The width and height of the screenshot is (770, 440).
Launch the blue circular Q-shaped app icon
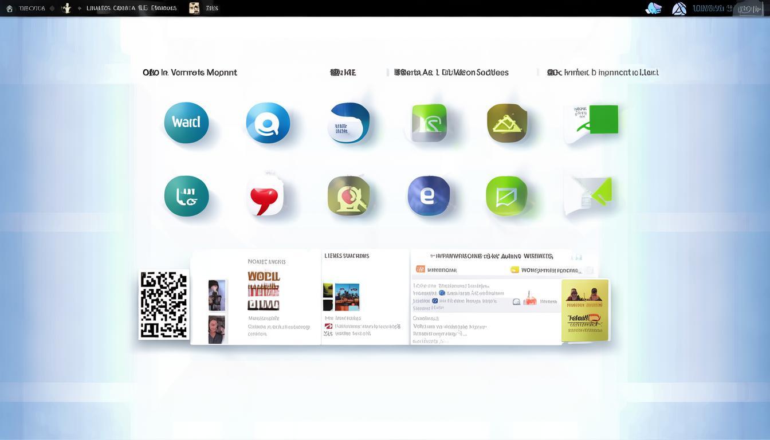point(268,123)
